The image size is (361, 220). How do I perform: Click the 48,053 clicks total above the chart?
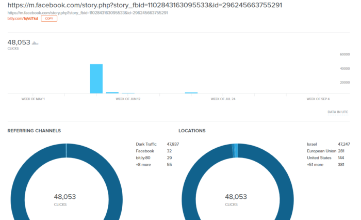19,42
